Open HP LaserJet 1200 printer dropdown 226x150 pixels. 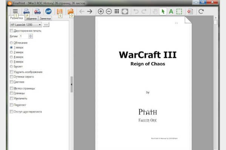click(26, 25)
